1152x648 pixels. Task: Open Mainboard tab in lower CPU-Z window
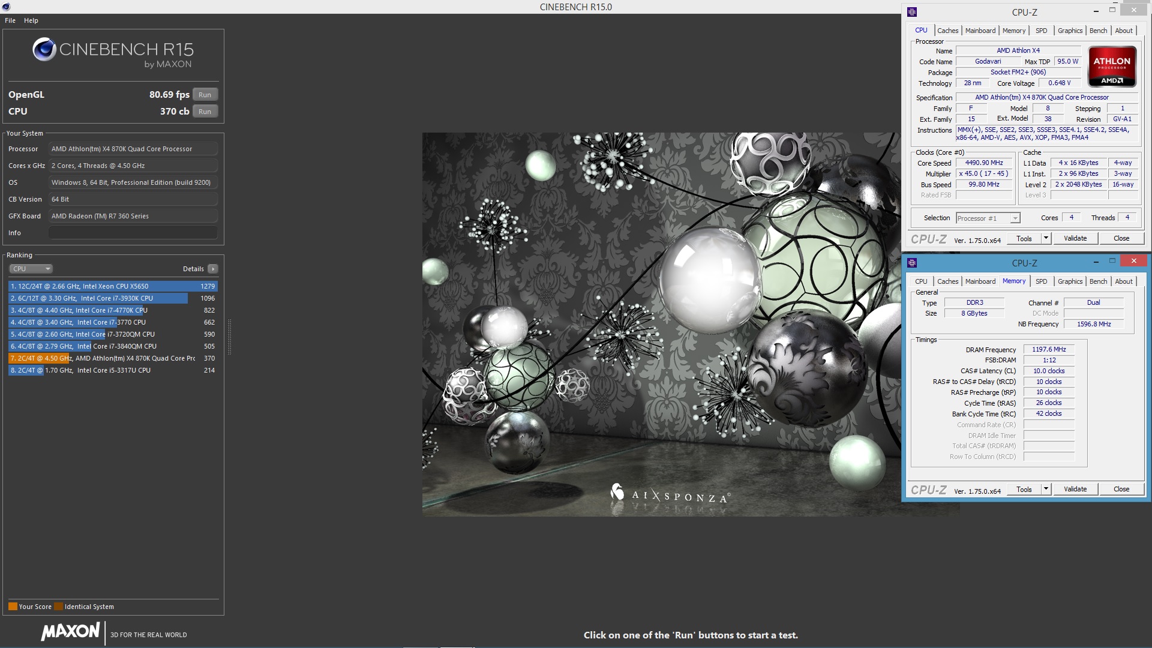(980, 281)
